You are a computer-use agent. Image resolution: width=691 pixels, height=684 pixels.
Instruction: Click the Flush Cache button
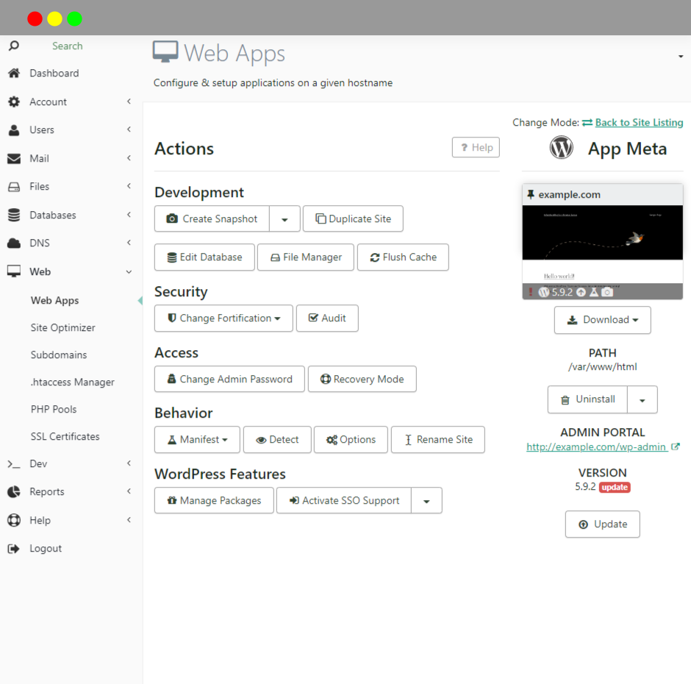[404, 257]
